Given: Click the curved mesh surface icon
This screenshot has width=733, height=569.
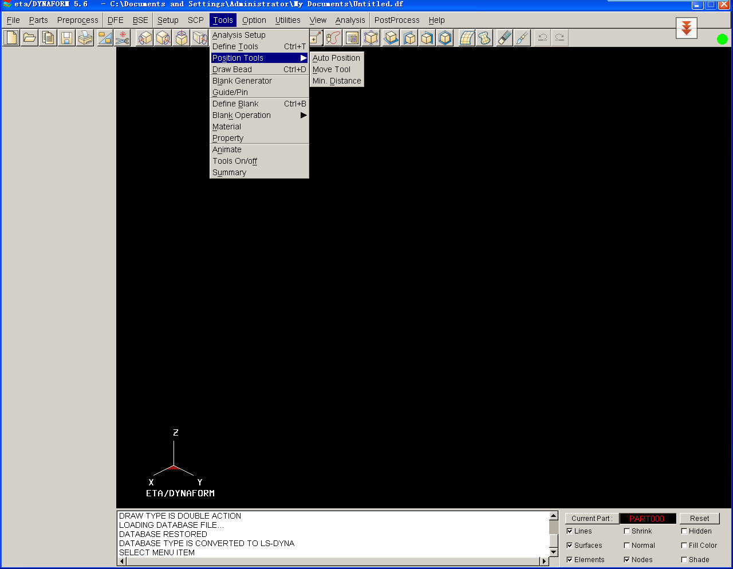Looking at the screenshot, I should (x=467, y=38).
